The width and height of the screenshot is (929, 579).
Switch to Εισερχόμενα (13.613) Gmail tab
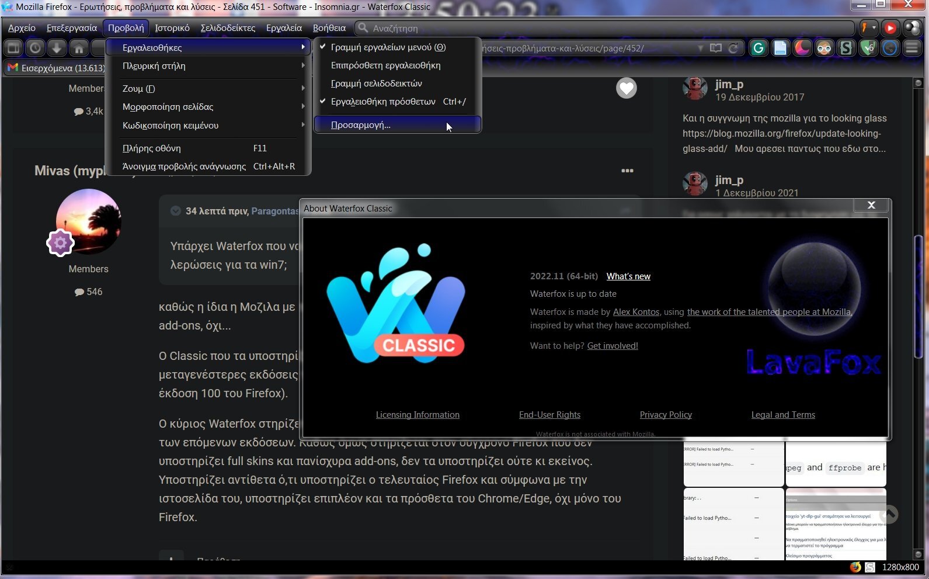(56, 68)
